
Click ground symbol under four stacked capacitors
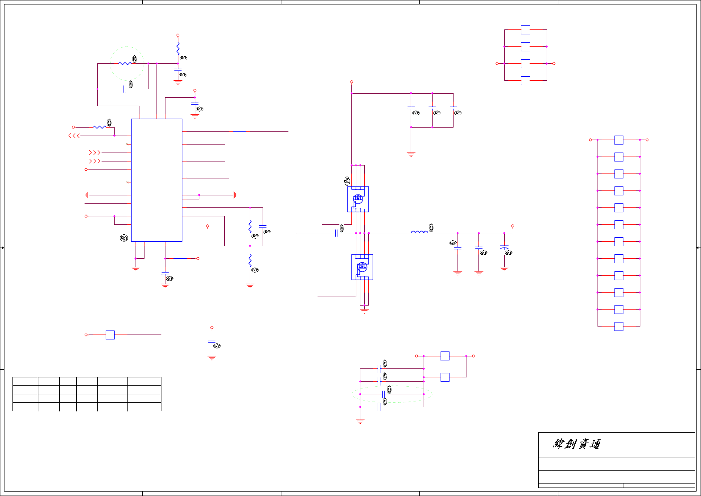(360, 421)
